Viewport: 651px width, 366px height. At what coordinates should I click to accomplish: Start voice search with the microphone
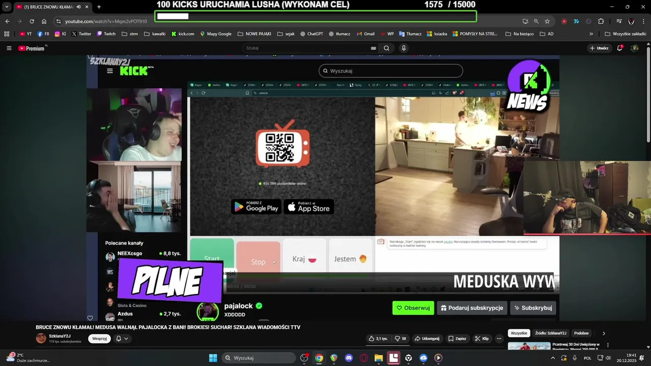(x=404, y=48)
